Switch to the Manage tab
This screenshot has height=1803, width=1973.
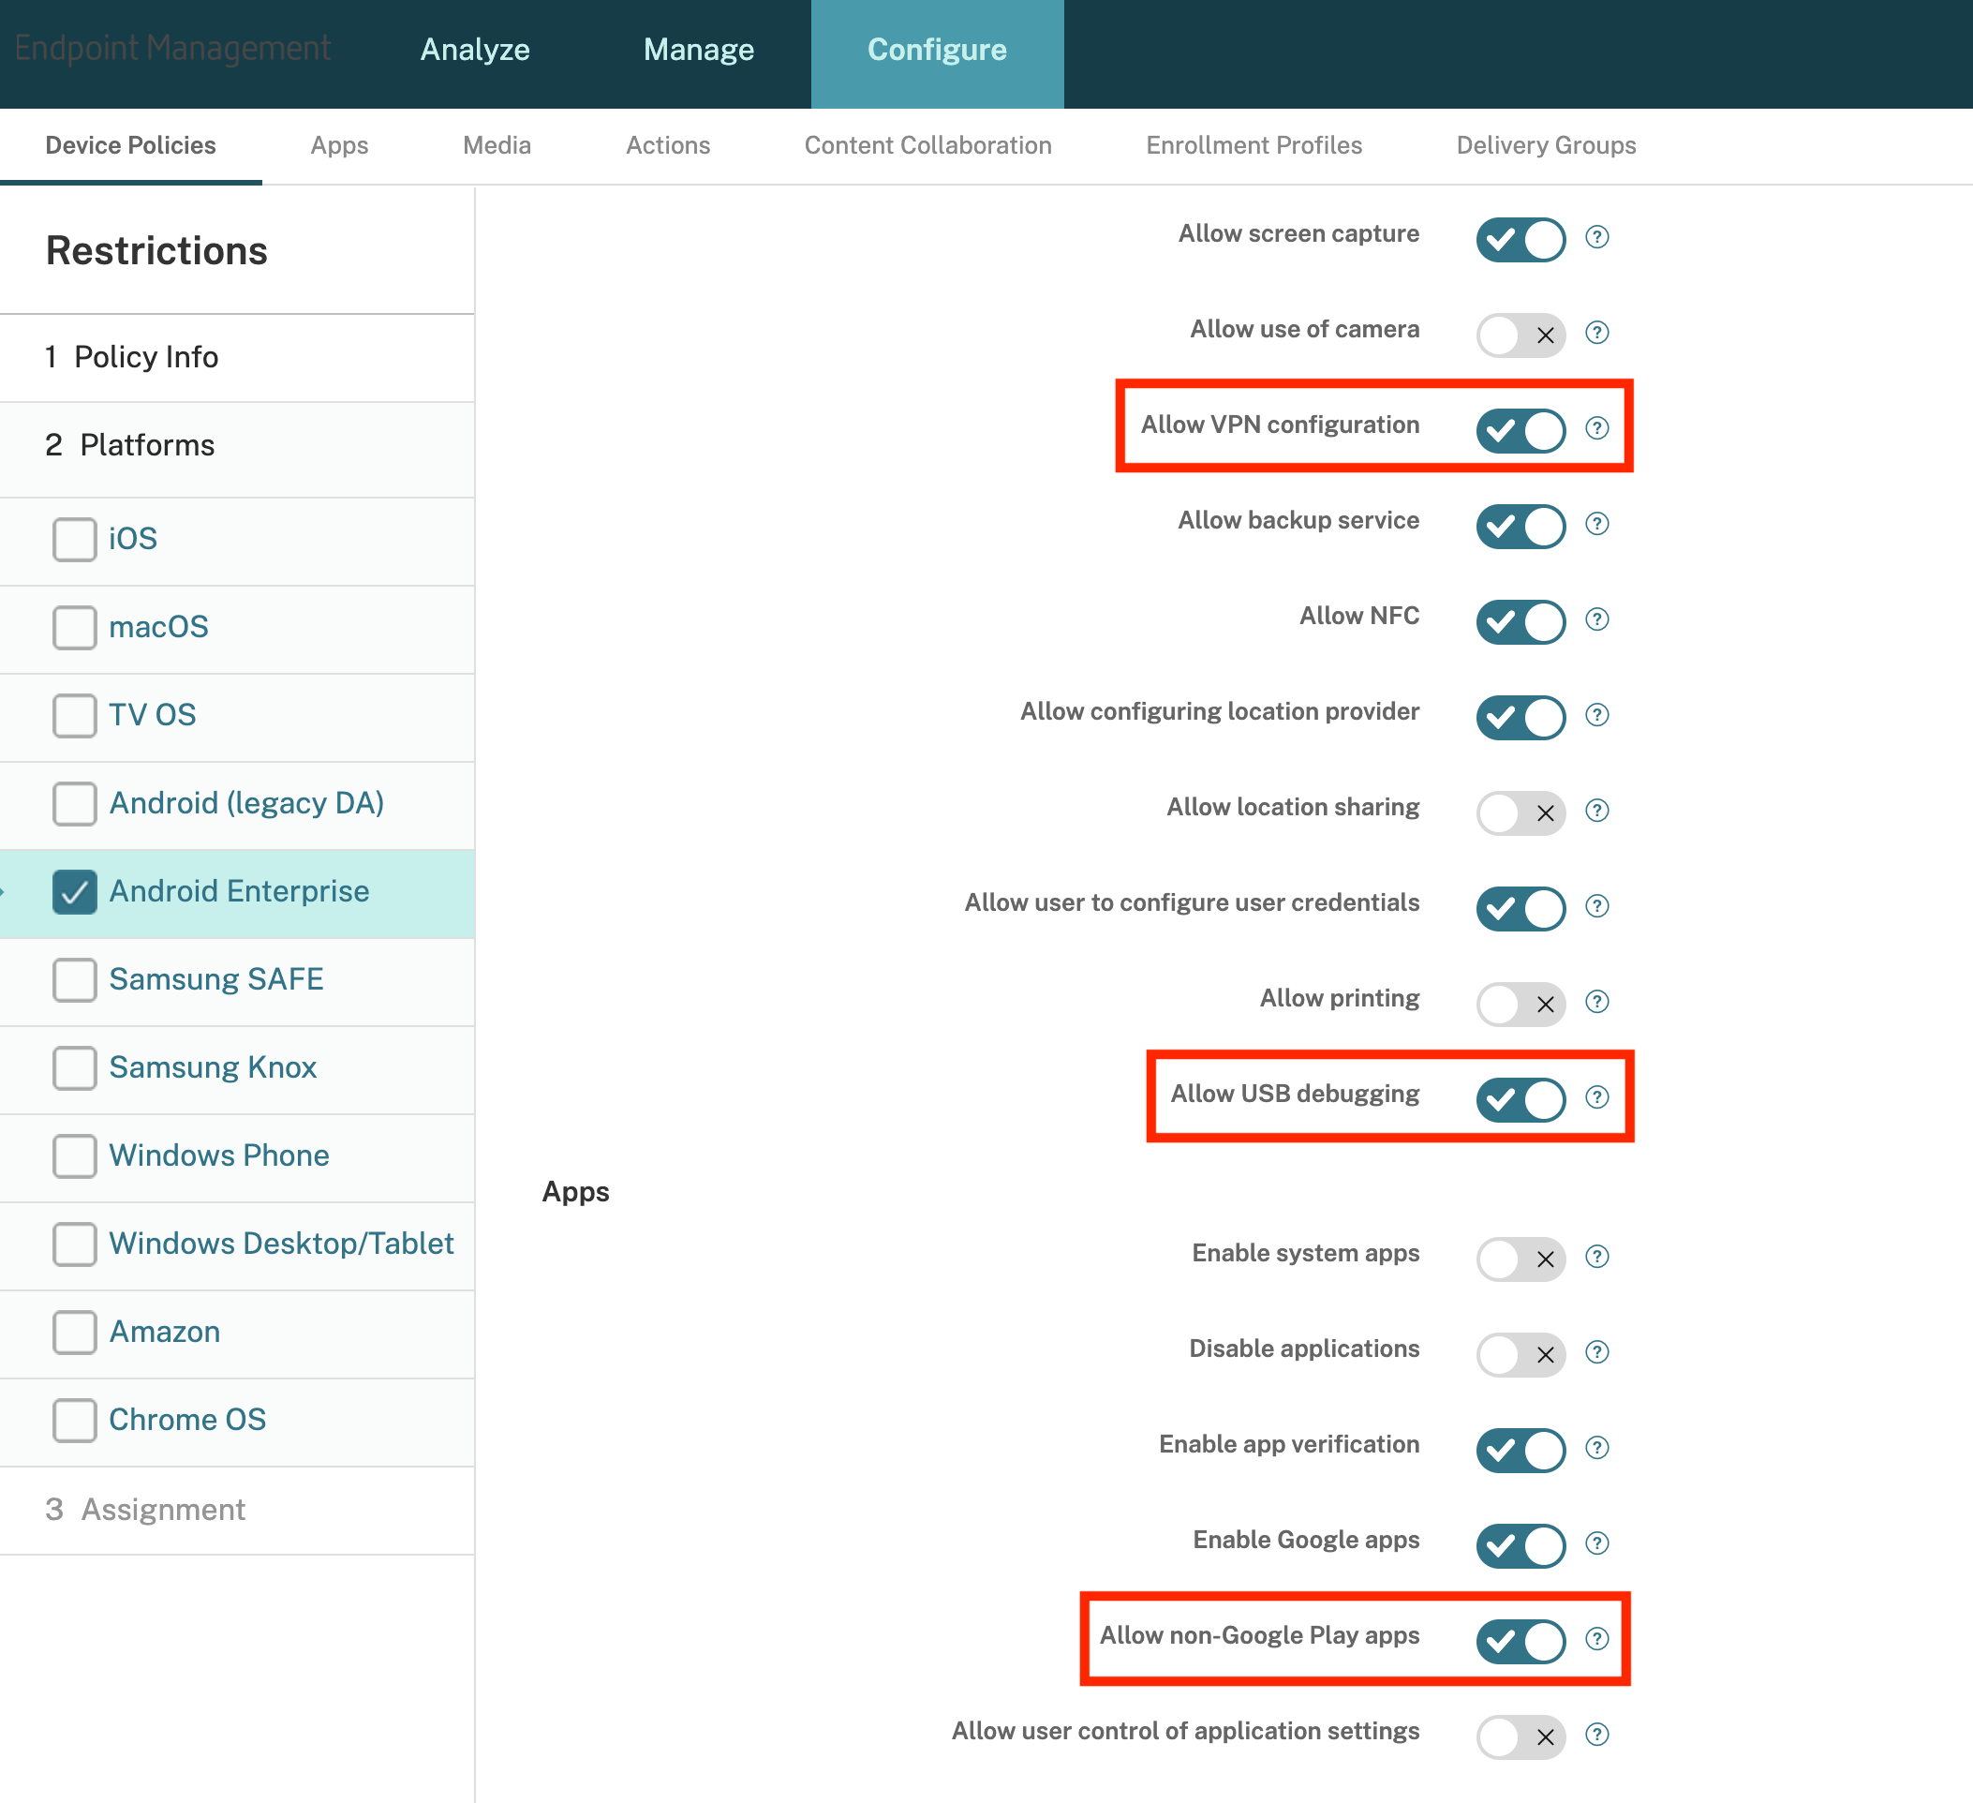coord(698,50)
